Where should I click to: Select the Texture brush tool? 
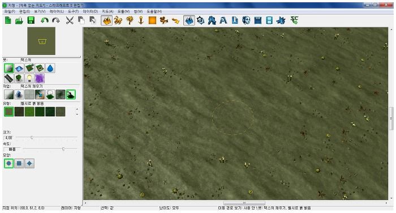tap(9, 69)
